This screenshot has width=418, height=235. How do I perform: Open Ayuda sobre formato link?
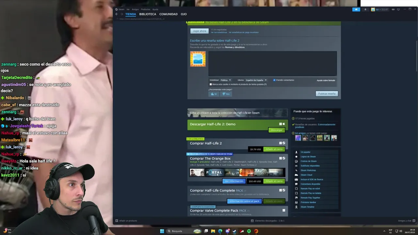[326, 80]
